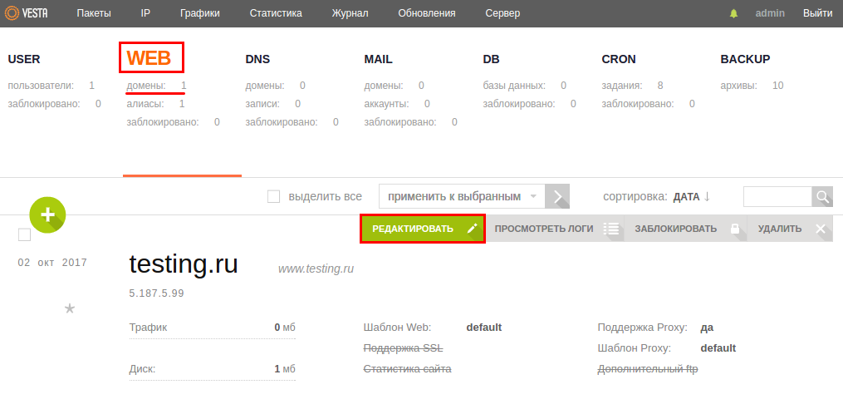
Task: Click the IP address 5.187.5.99
Action: pyautogui.click(x=156, y=293)
